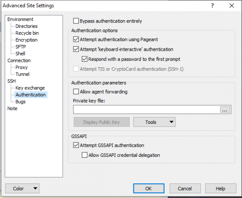242x198 pixels.
Task: Go to the SFTP settings page
Action: tap(21, 47)
